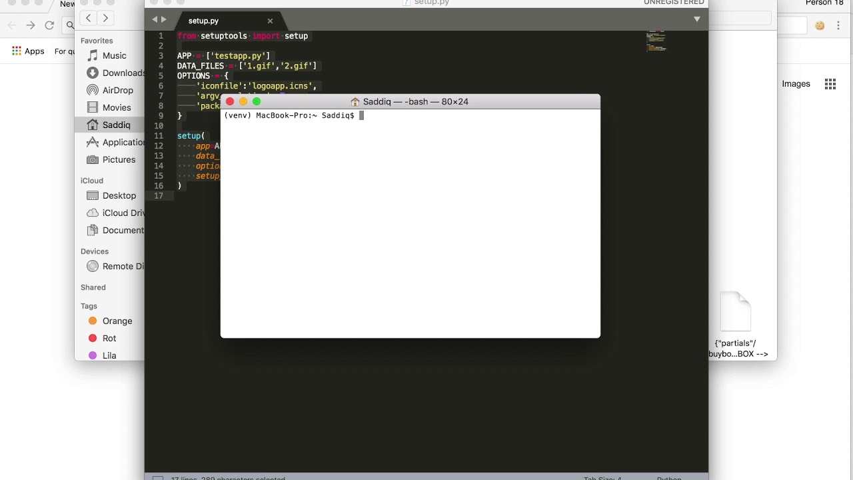Click search magnifier in browser address bar
This screenshot has height=480, width=853.
point(70,25)
